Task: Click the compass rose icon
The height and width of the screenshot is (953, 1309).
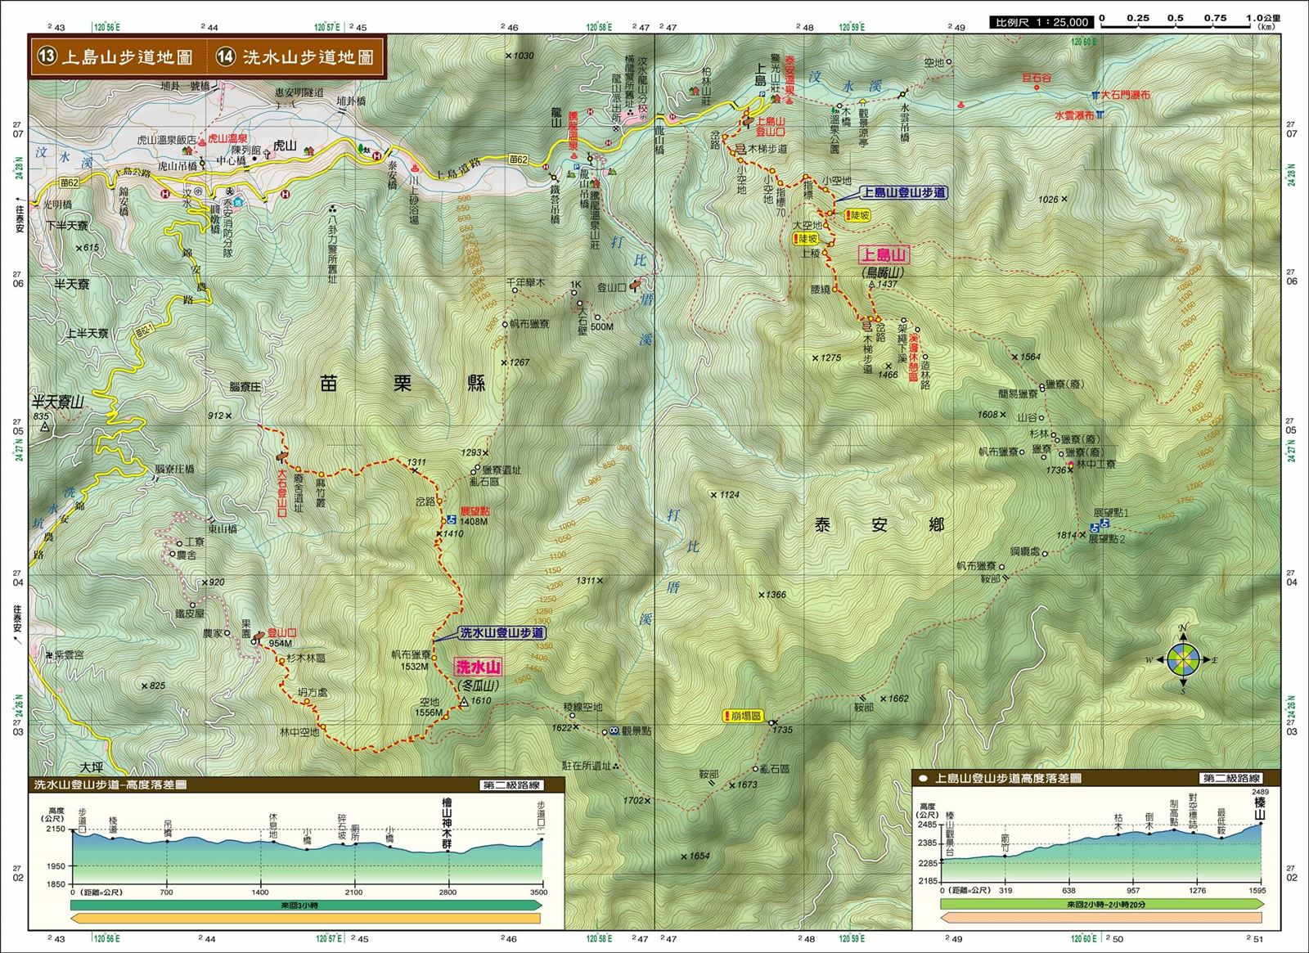Action: click(x=1183, y=659)
